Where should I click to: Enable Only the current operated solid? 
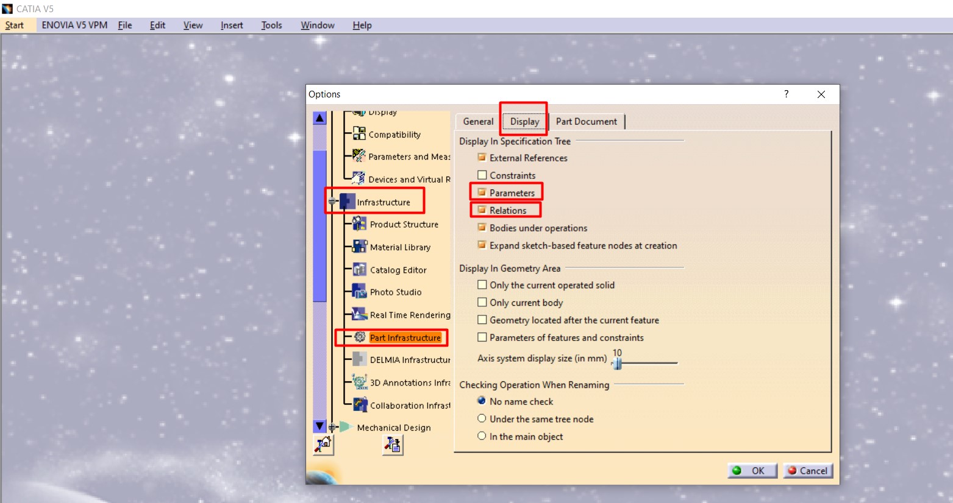(x=482, y=284)
